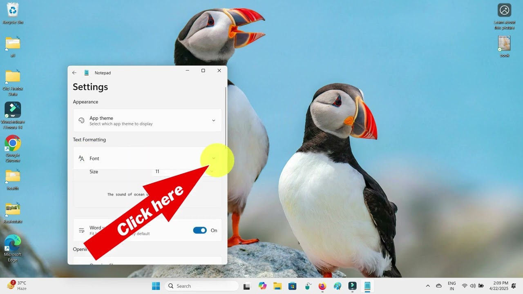Viewport: 523px width, 294px height.
Task: Click the battery tray icon
Action: point(481,286)
